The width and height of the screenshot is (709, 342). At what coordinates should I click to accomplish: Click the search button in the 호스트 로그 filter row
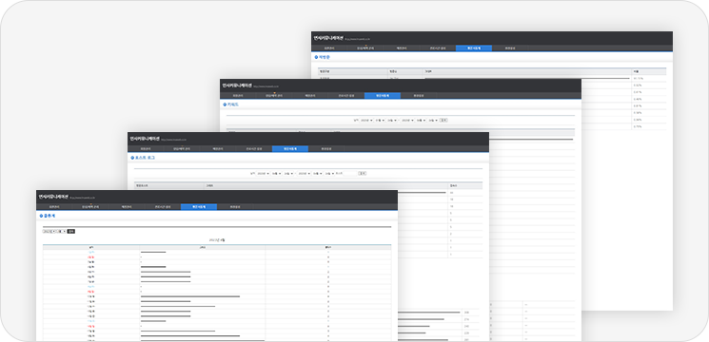(363, 173)
